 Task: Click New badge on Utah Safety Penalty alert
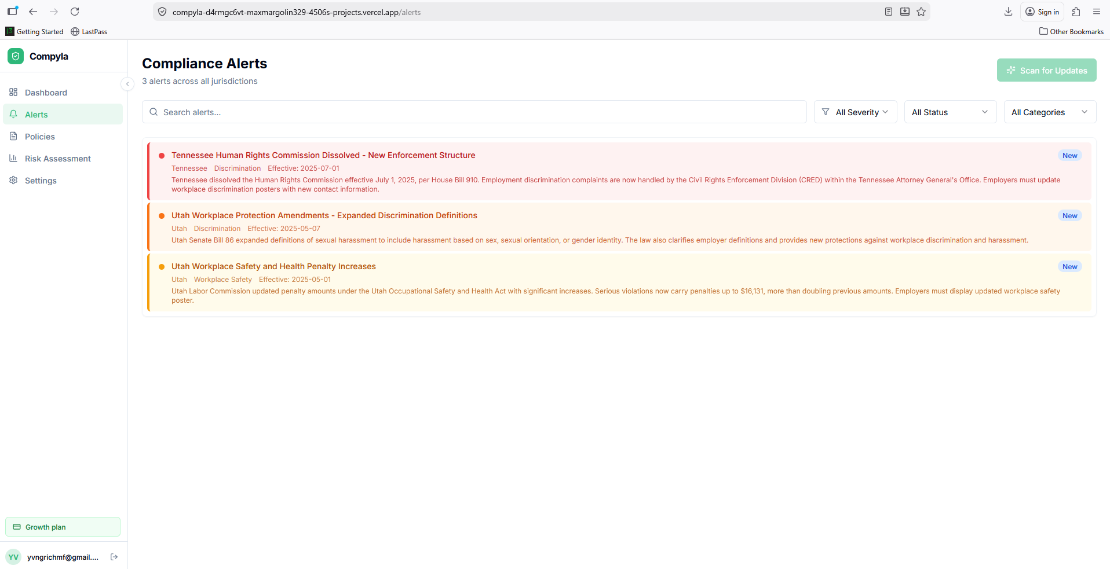(1070, 266)
